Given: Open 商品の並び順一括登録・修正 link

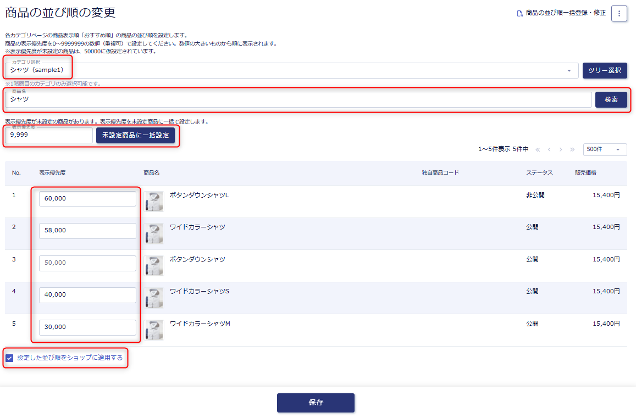Looking at the screenshot, I should click(x=566, y=13).
